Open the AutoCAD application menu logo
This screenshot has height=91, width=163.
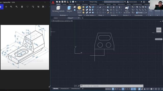pyautogui.click(x=53, y=3)
